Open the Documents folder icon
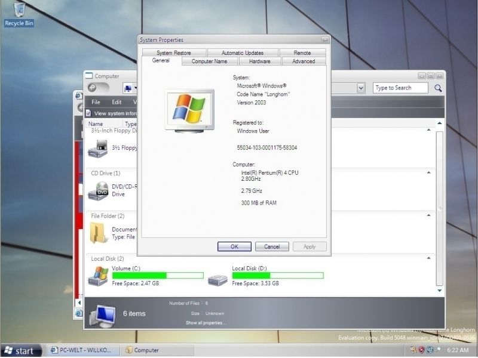Screen dimensions: 478x358 pos(98,233)
